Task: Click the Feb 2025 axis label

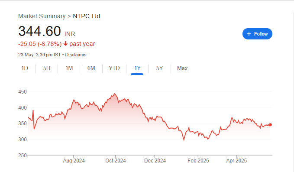Action: 198,161
